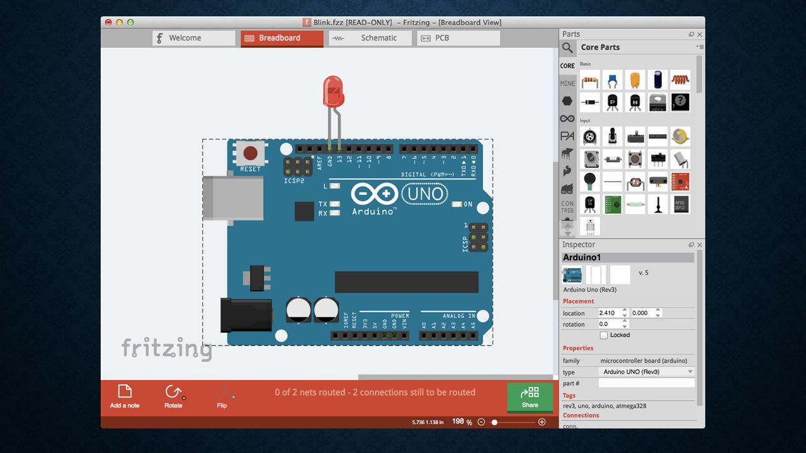
Task: Open the SparkFun flame parts bin
Action: point(567,171)
